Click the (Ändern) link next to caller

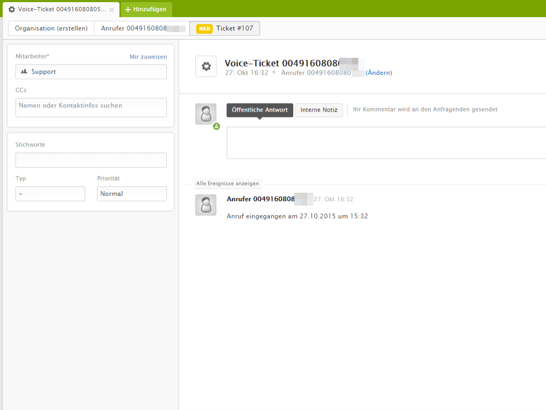(379, 73)
